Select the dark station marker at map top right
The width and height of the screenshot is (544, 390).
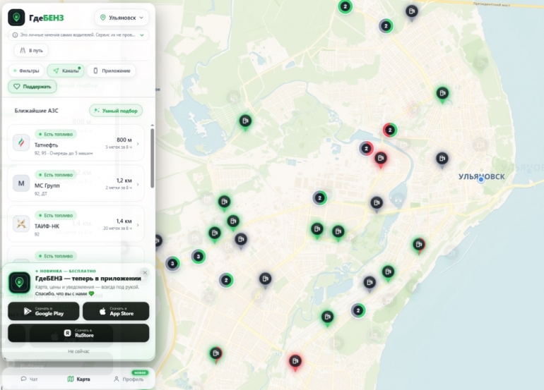[x=411, y=12]
